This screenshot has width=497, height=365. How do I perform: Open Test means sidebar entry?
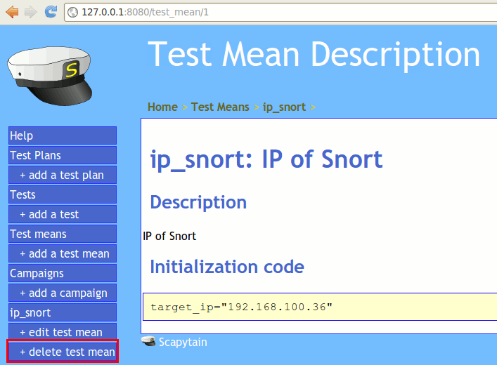(62, 234)
